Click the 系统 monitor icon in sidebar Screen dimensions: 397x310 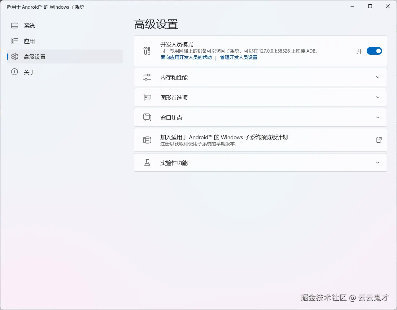point(15,26)
